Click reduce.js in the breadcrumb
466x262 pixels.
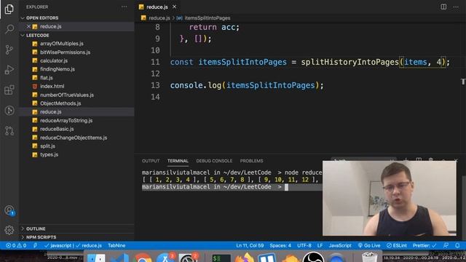point(159,18)
